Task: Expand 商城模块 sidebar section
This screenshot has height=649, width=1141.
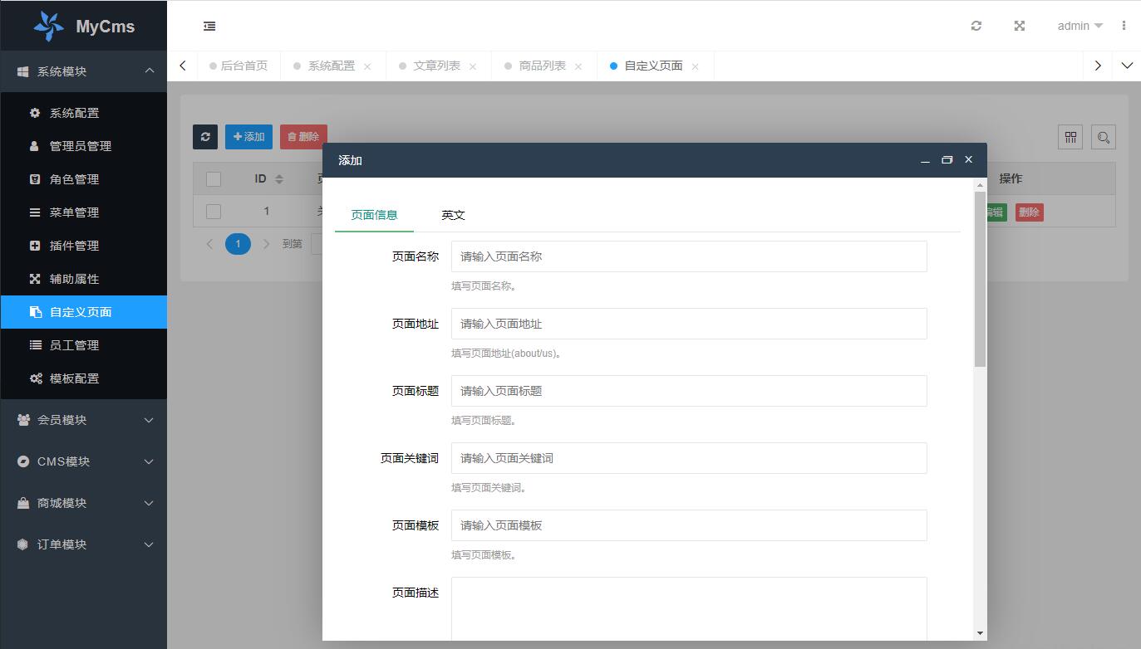Action: [83, 503]
